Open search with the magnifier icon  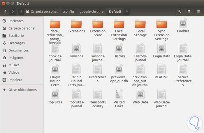(x=179, y=11)
